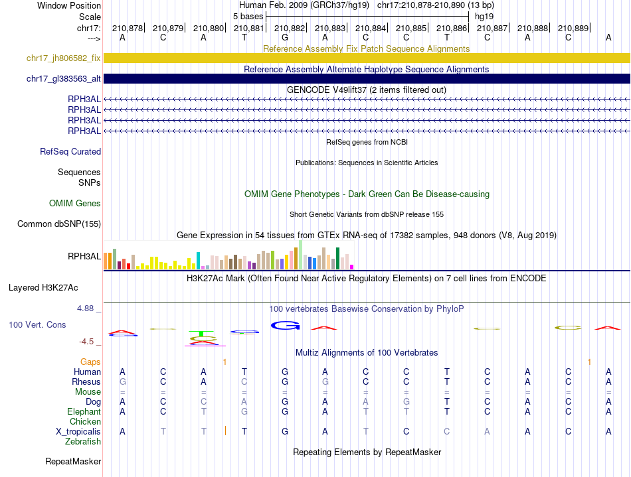Click the Window Position label
Image resolution: width=631 pixels, height=477 pixels.
(69, 5)
